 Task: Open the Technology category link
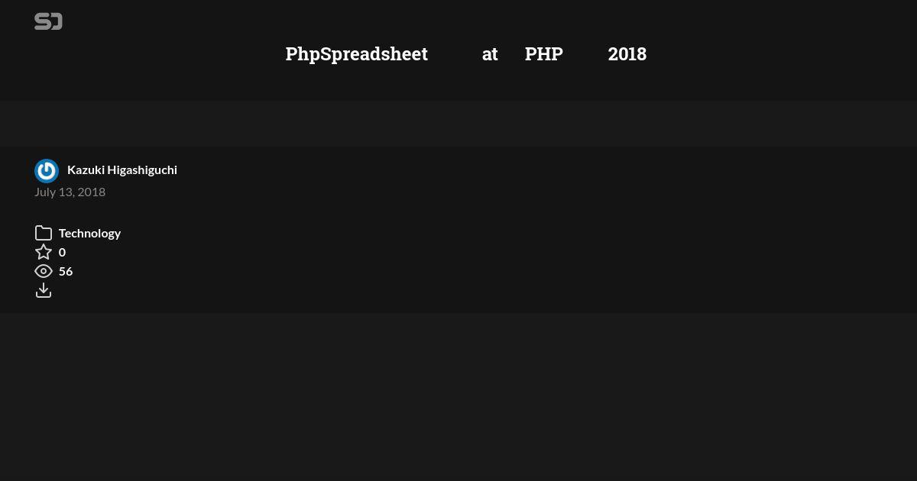(89, 233)
